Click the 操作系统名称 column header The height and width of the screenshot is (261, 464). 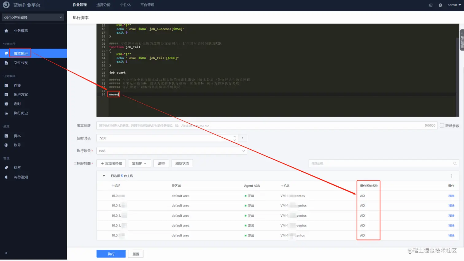point(369,186)
